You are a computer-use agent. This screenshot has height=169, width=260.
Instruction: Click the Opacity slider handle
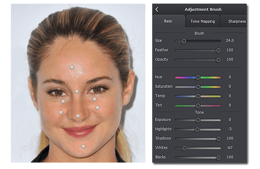(218, 60)
